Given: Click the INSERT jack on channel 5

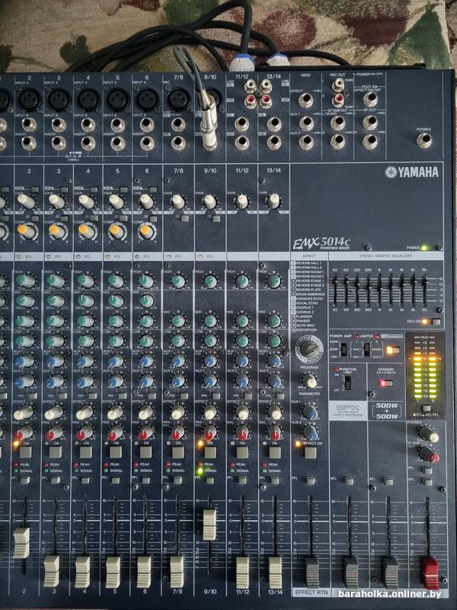Looking at the screenshot, I should (117, 143).
